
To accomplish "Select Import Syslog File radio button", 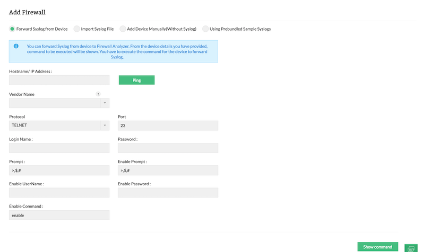I will point(76,29).
